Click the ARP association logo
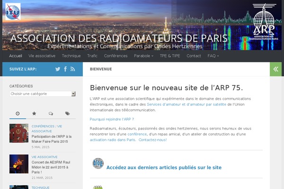Screen dimensions: 284x189 [x=265, y=22]
